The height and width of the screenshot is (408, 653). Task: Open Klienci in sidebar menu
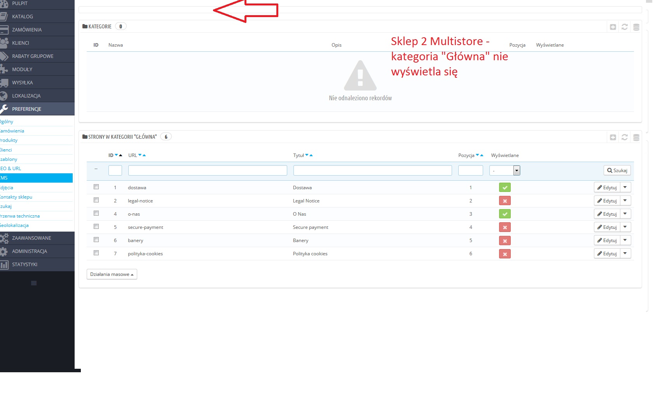click(37, 43)
